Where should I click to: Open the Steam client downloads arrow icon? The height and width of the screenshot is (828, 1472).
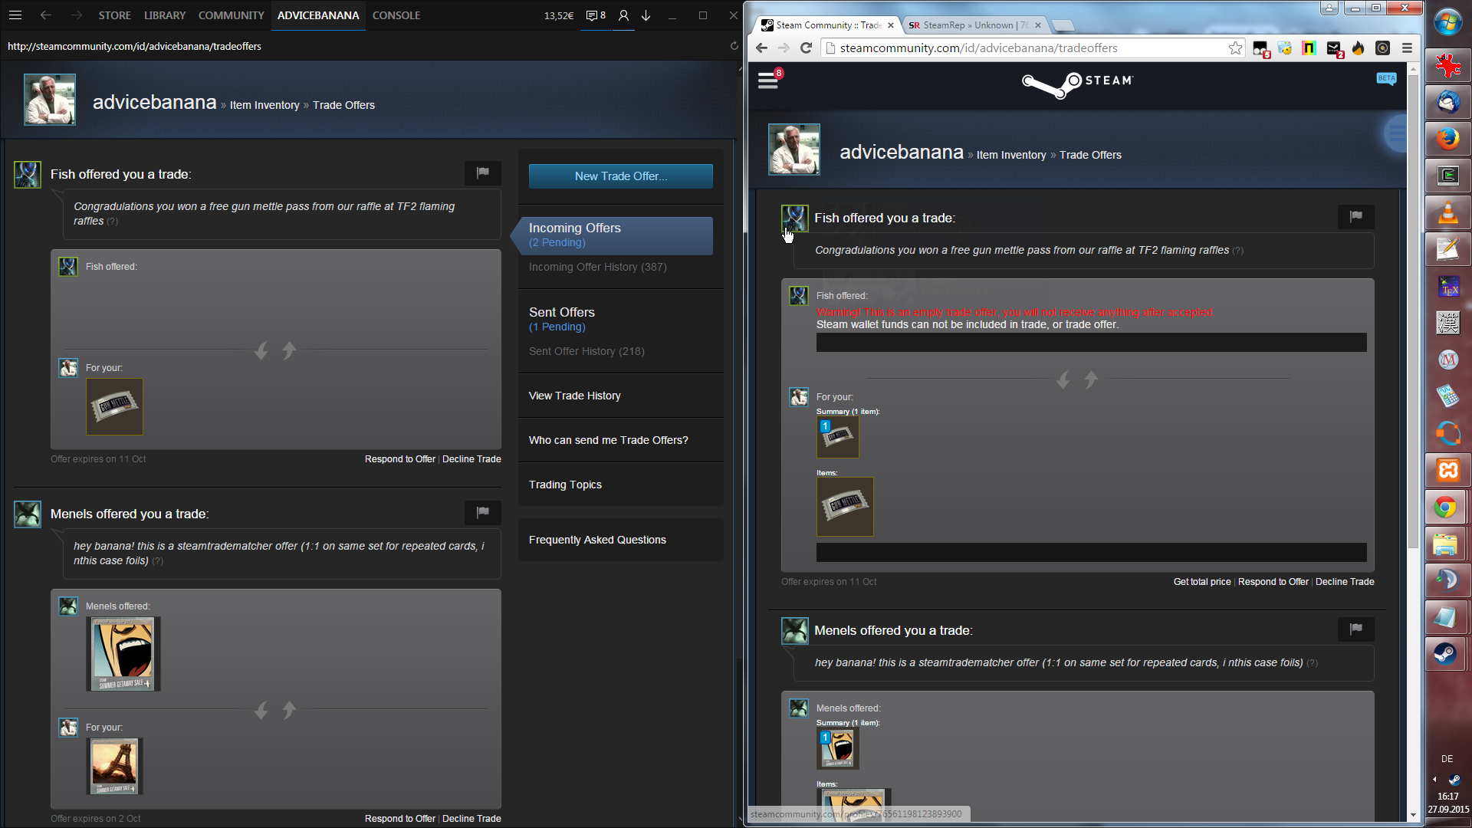[x=646, y=15]
